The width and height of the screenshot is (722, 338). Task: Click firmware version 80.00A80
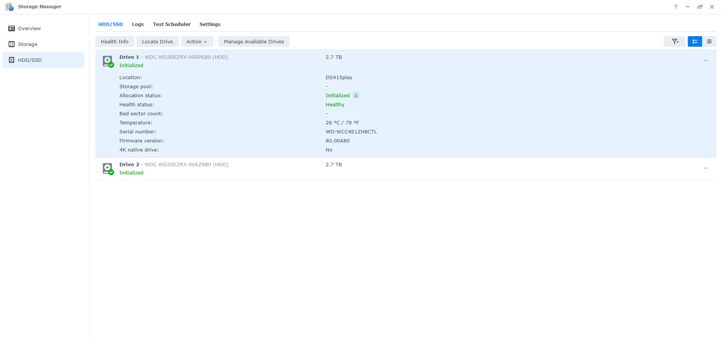coord(337,141)
